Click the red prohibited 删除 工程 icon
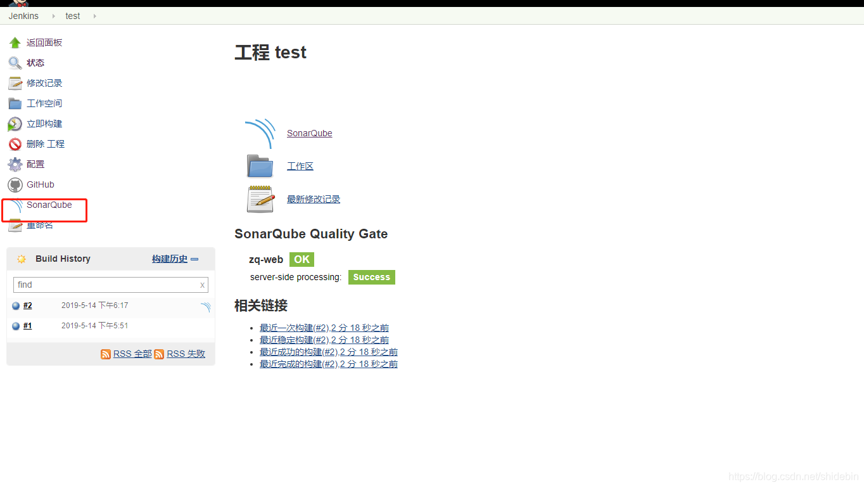 coord(15,144)
